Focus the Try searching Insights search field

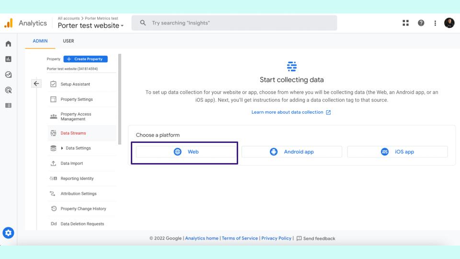pyautogui.click(x=234, y=23)
